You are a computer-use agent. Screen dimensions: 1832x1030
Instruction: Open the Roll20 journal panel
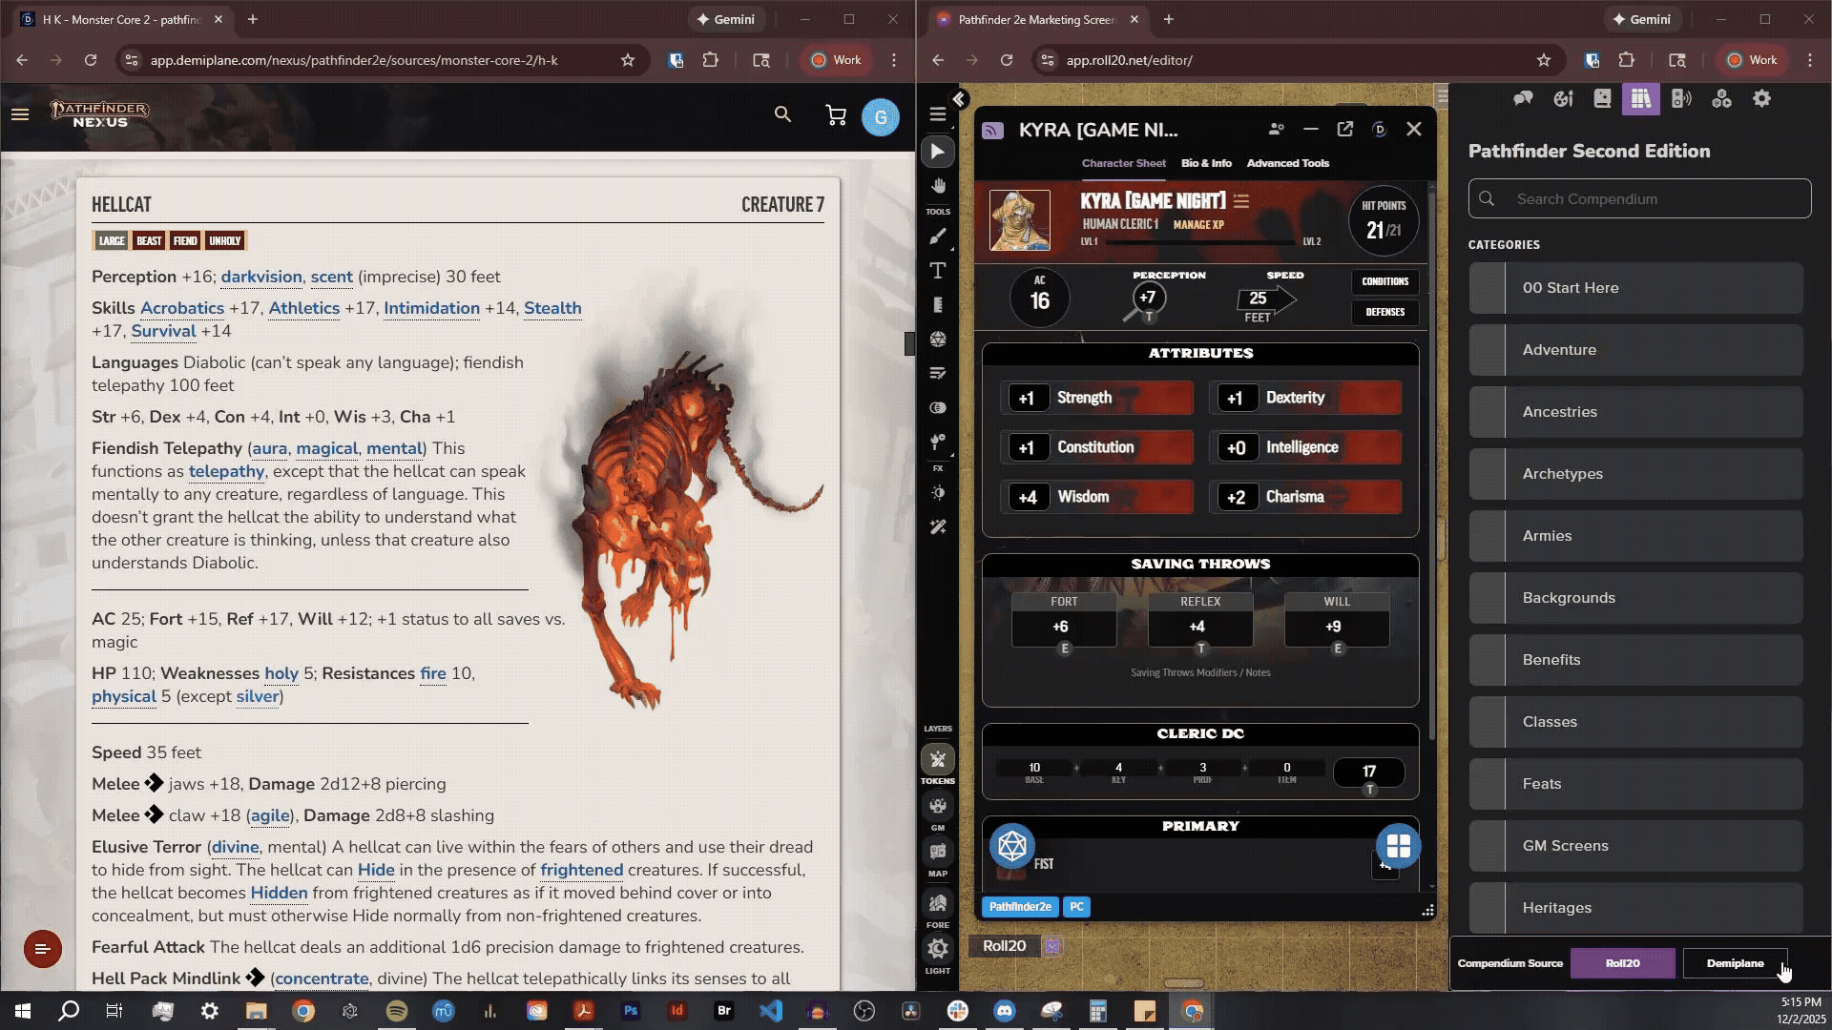coord(1602,98)
